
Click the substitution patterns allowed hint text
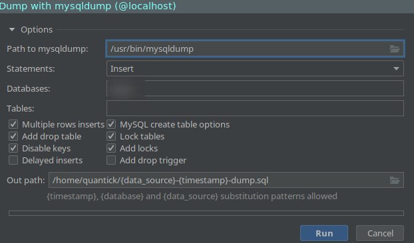(x=192, y=196)
